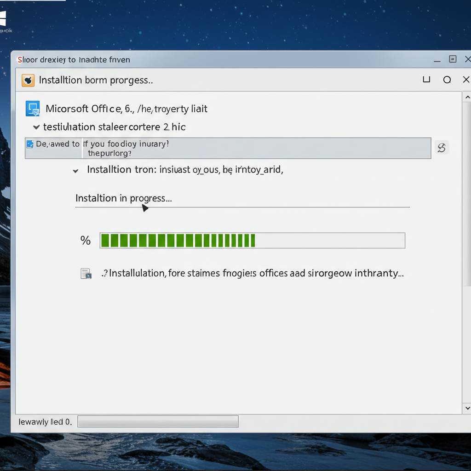The image size is (471, 471).
Task: Click the Iewawly lied 0. status label
Action: click(45, 422)
